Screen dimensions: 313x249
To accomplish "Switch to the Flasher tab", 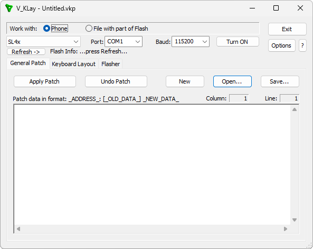I will [x=110, y=64].
